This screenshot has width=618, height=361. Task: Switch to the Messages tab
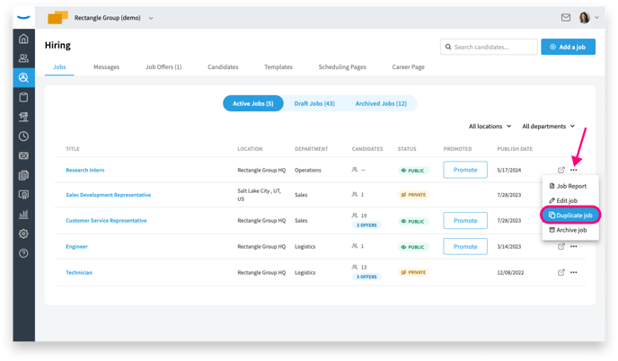click(x=106, y=67)
